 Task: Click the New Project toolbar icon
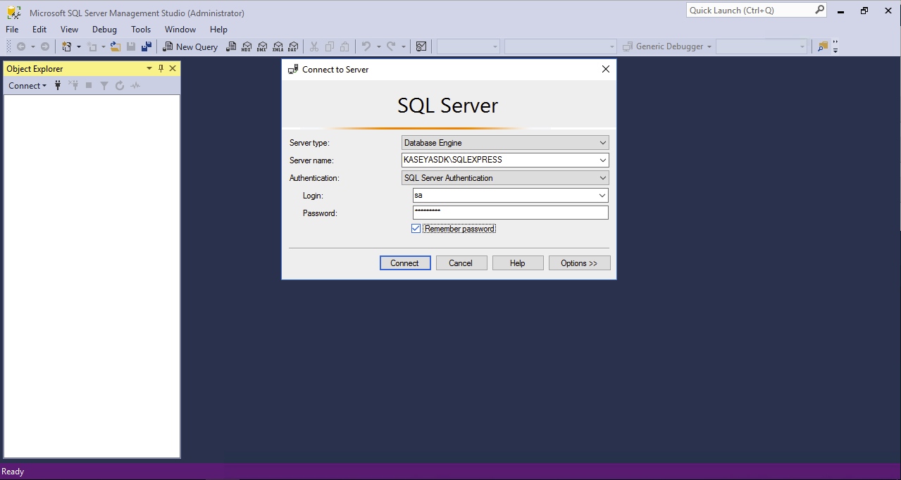67,46
